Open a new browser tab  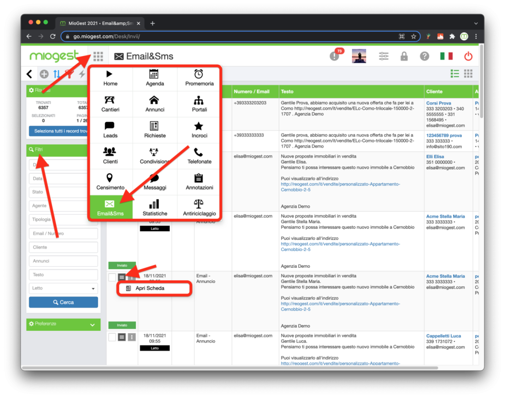153,23
